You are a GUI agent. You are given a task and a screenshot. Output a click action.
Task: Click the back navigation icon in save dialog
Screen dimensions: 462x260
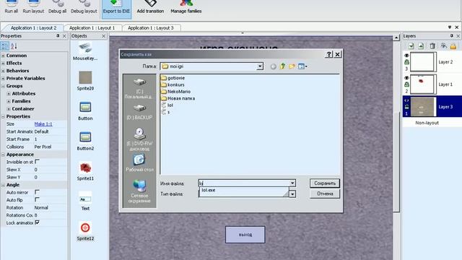[x=273, y=66]
